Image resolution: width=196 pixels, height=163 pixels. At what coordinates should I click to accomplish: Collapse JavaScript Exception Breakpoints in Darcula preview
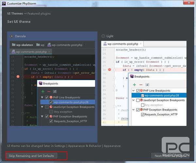42,107
